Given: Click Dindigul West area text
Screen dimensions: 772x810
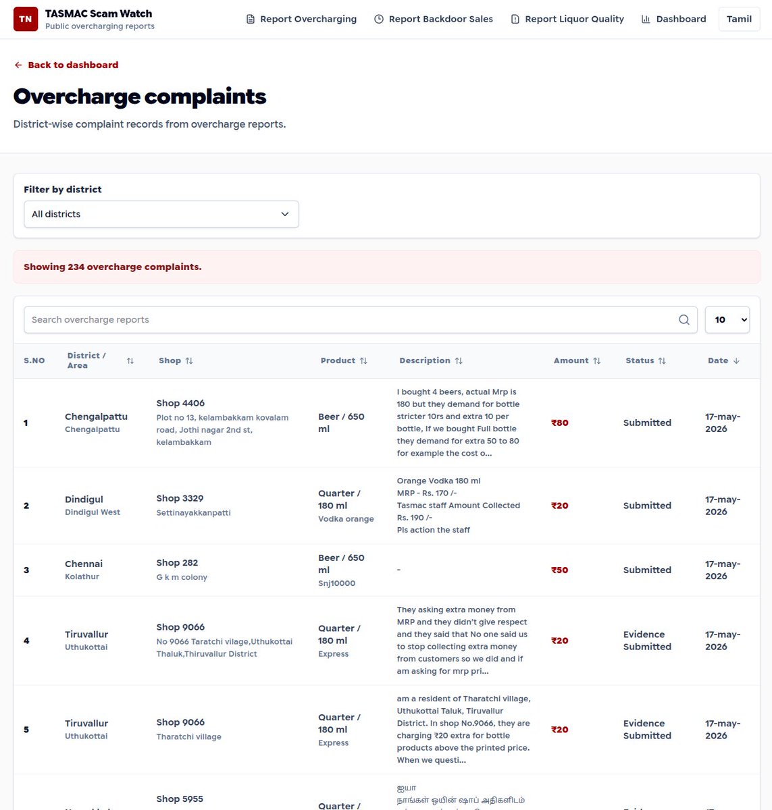Looking at the screenshot, I should 93,512.
